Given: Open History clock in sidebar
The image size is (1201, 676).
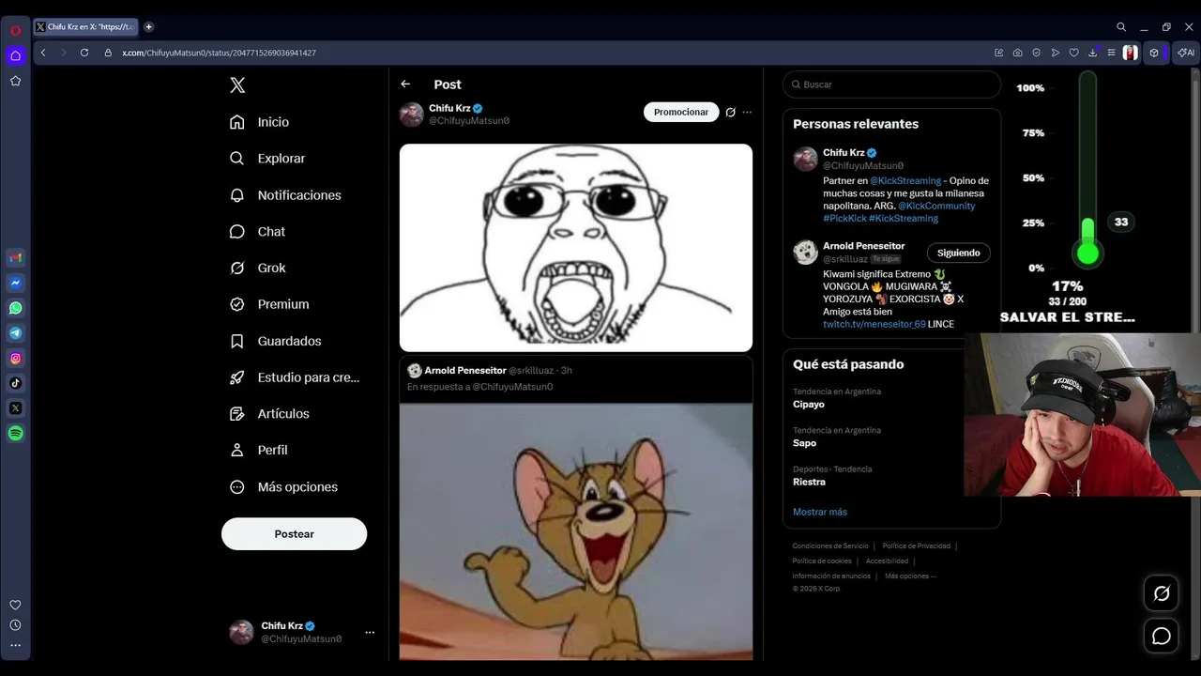Looking at the screenshot, I should pyautogui.click(x=15, y=625).
